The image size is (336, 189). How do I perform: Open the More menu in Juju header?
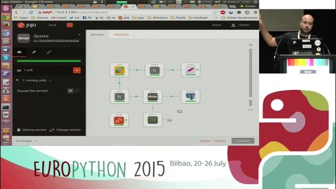[x=216, y=25]
